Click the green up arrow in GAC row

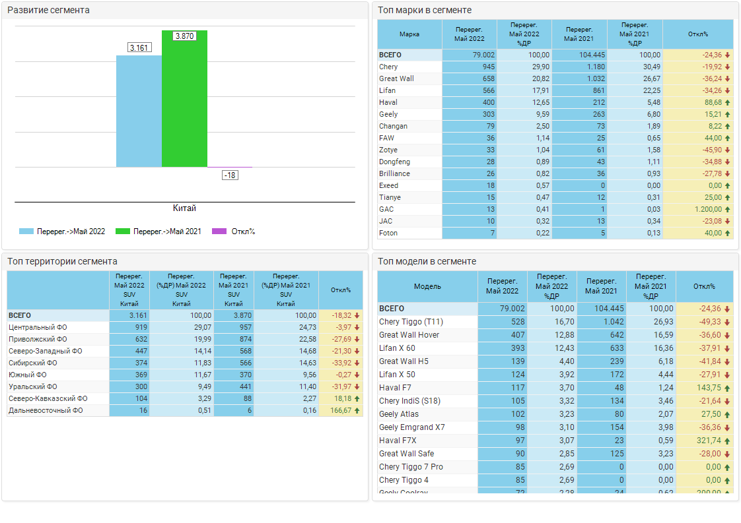coord(727,210)
